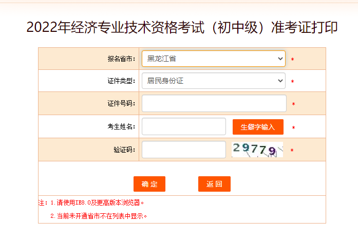Click the 考生姓名 field label
Image resolution: width=358 pixels, height=241 pixels.
[x=121, y=126]
